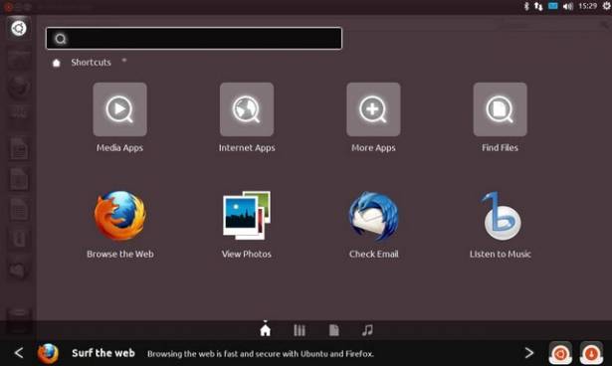Open the Find Files shortcut
This screenshot has width=612, height=366.
point(500,117)
